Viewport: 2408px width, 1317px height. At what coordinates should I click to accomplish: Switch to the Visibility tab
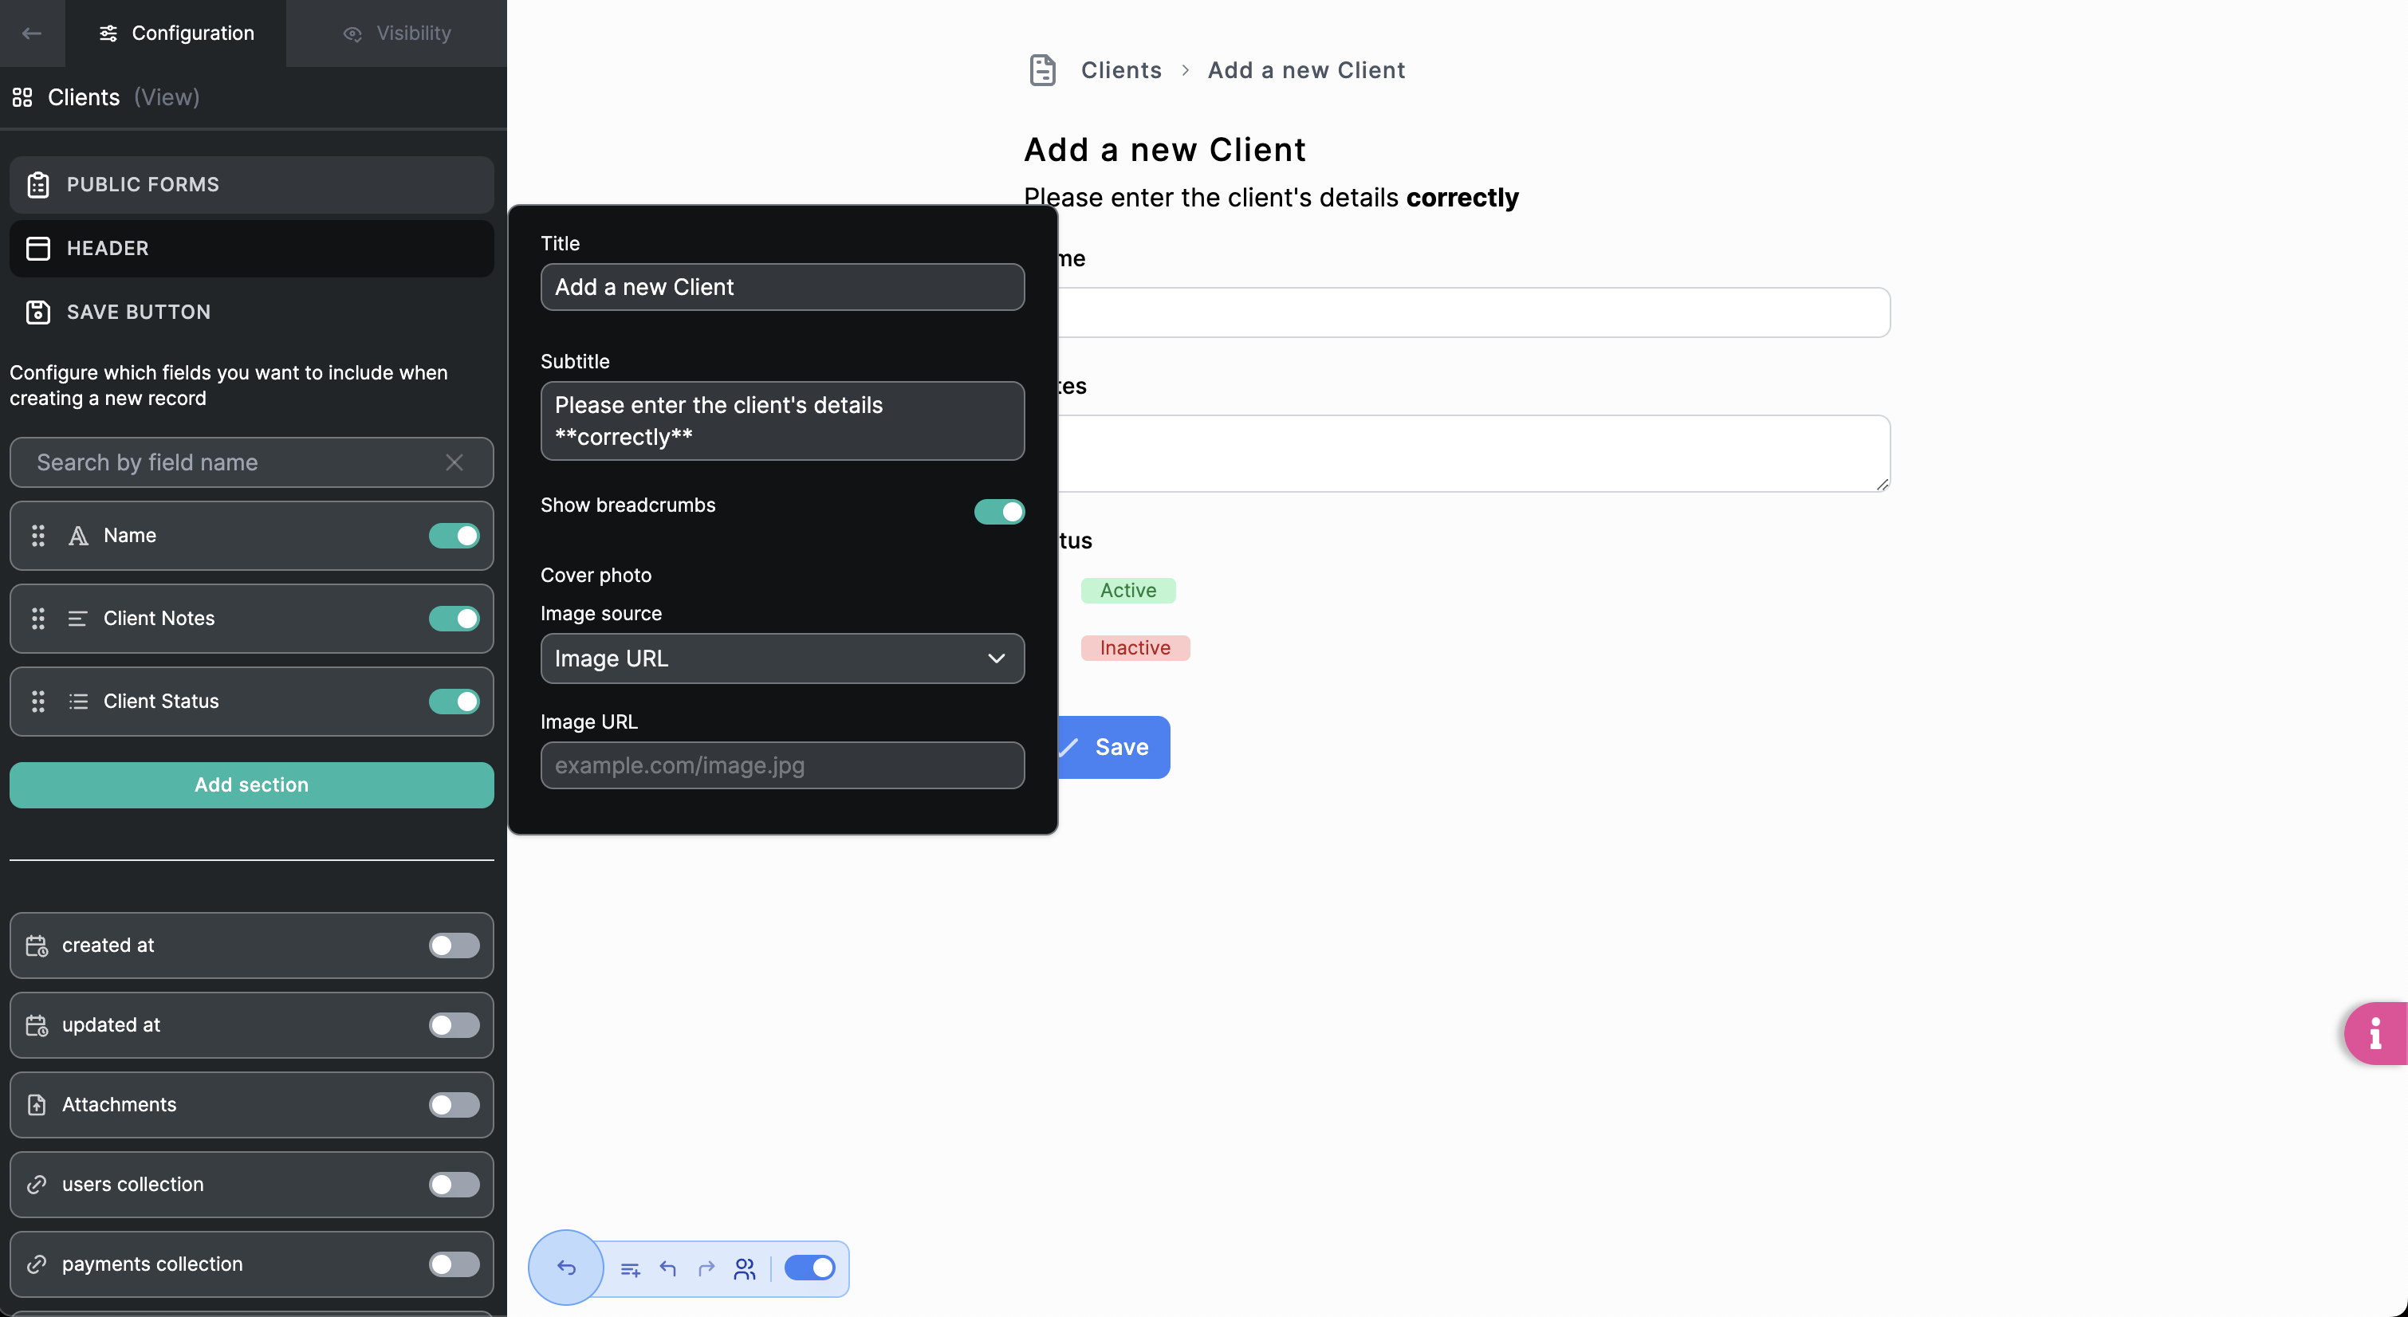pos(396,33)
